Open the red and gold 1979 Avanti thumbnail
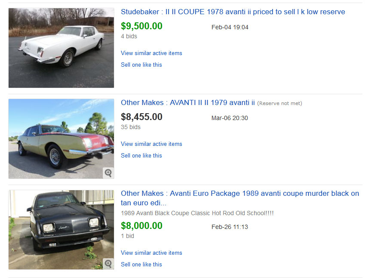368x278 pixels. click(x=61, y=139)
